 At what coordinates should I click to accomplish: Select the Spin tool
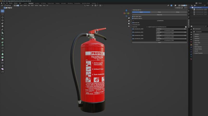pos(3,57)
